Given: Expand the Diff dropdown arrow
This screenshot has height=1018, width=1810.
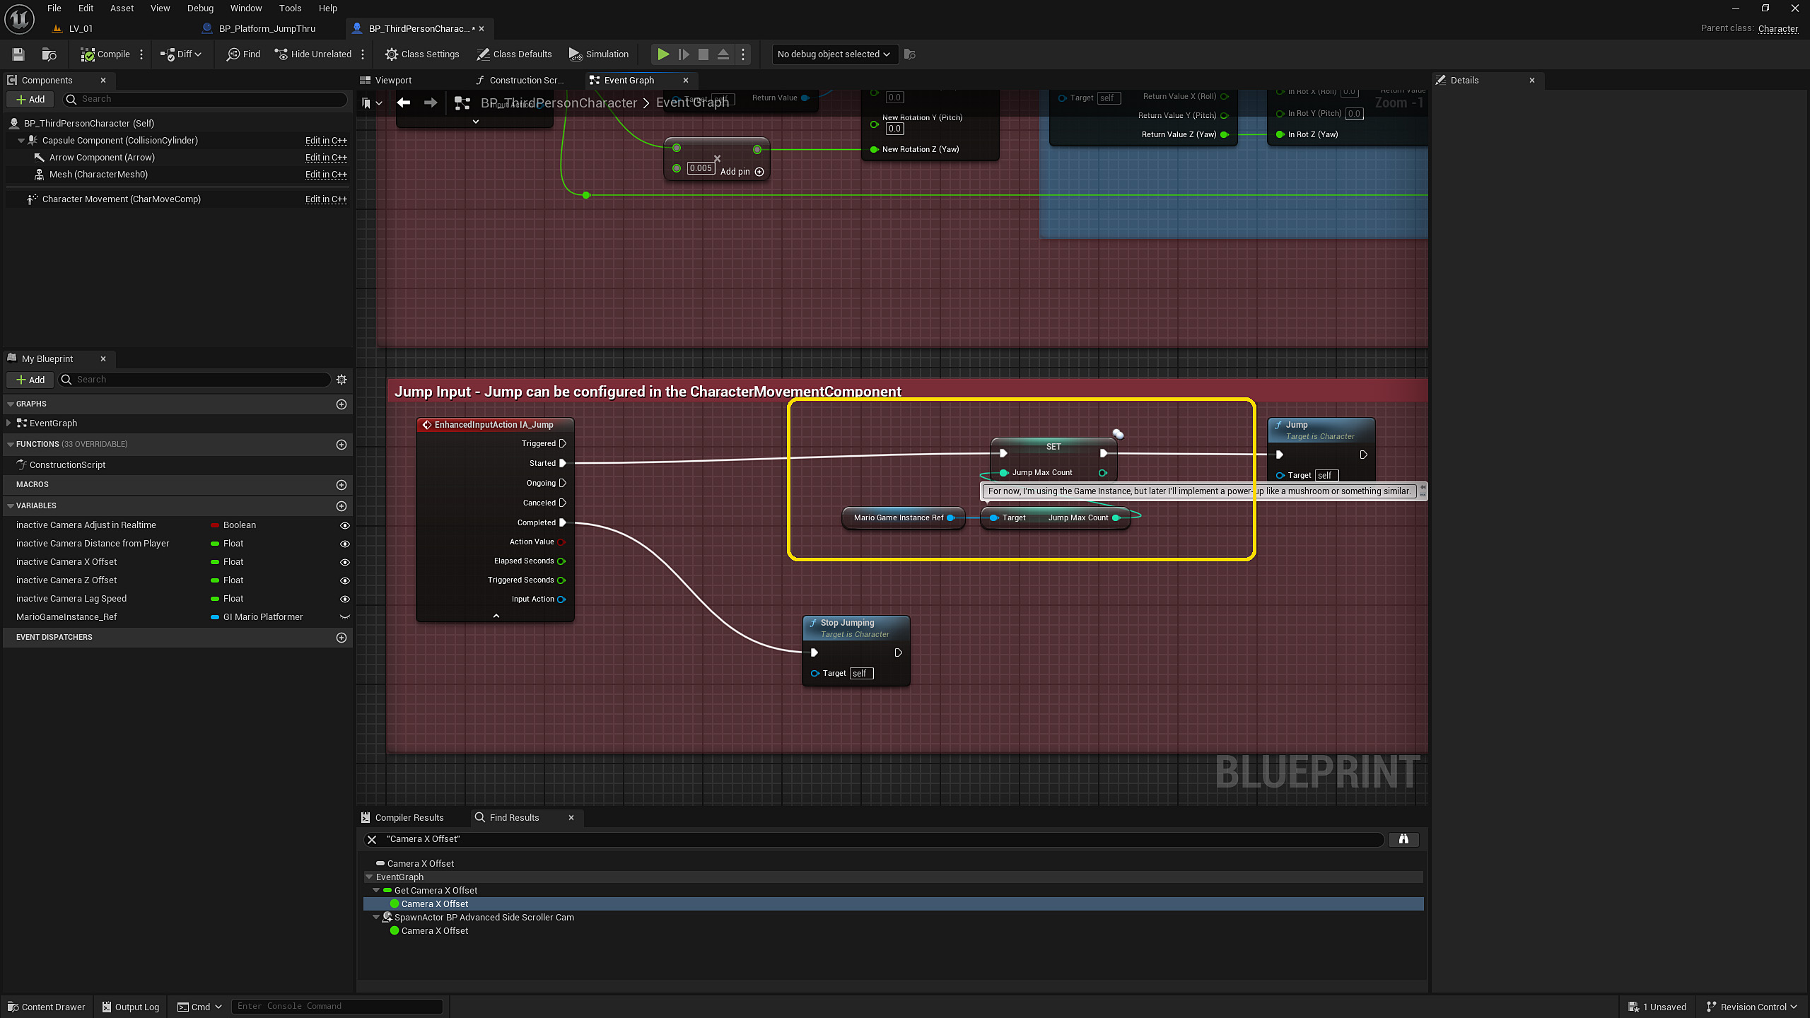Looking at the screenshot, I should tap(198, 54).
